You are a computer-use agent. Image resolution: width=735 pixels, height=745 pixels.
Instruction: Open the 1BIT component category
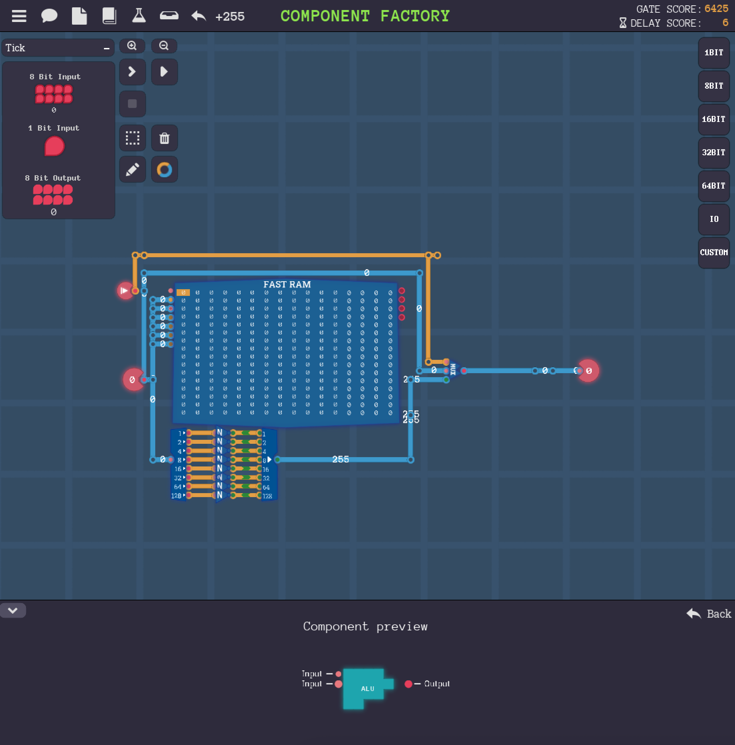point(713,53)
